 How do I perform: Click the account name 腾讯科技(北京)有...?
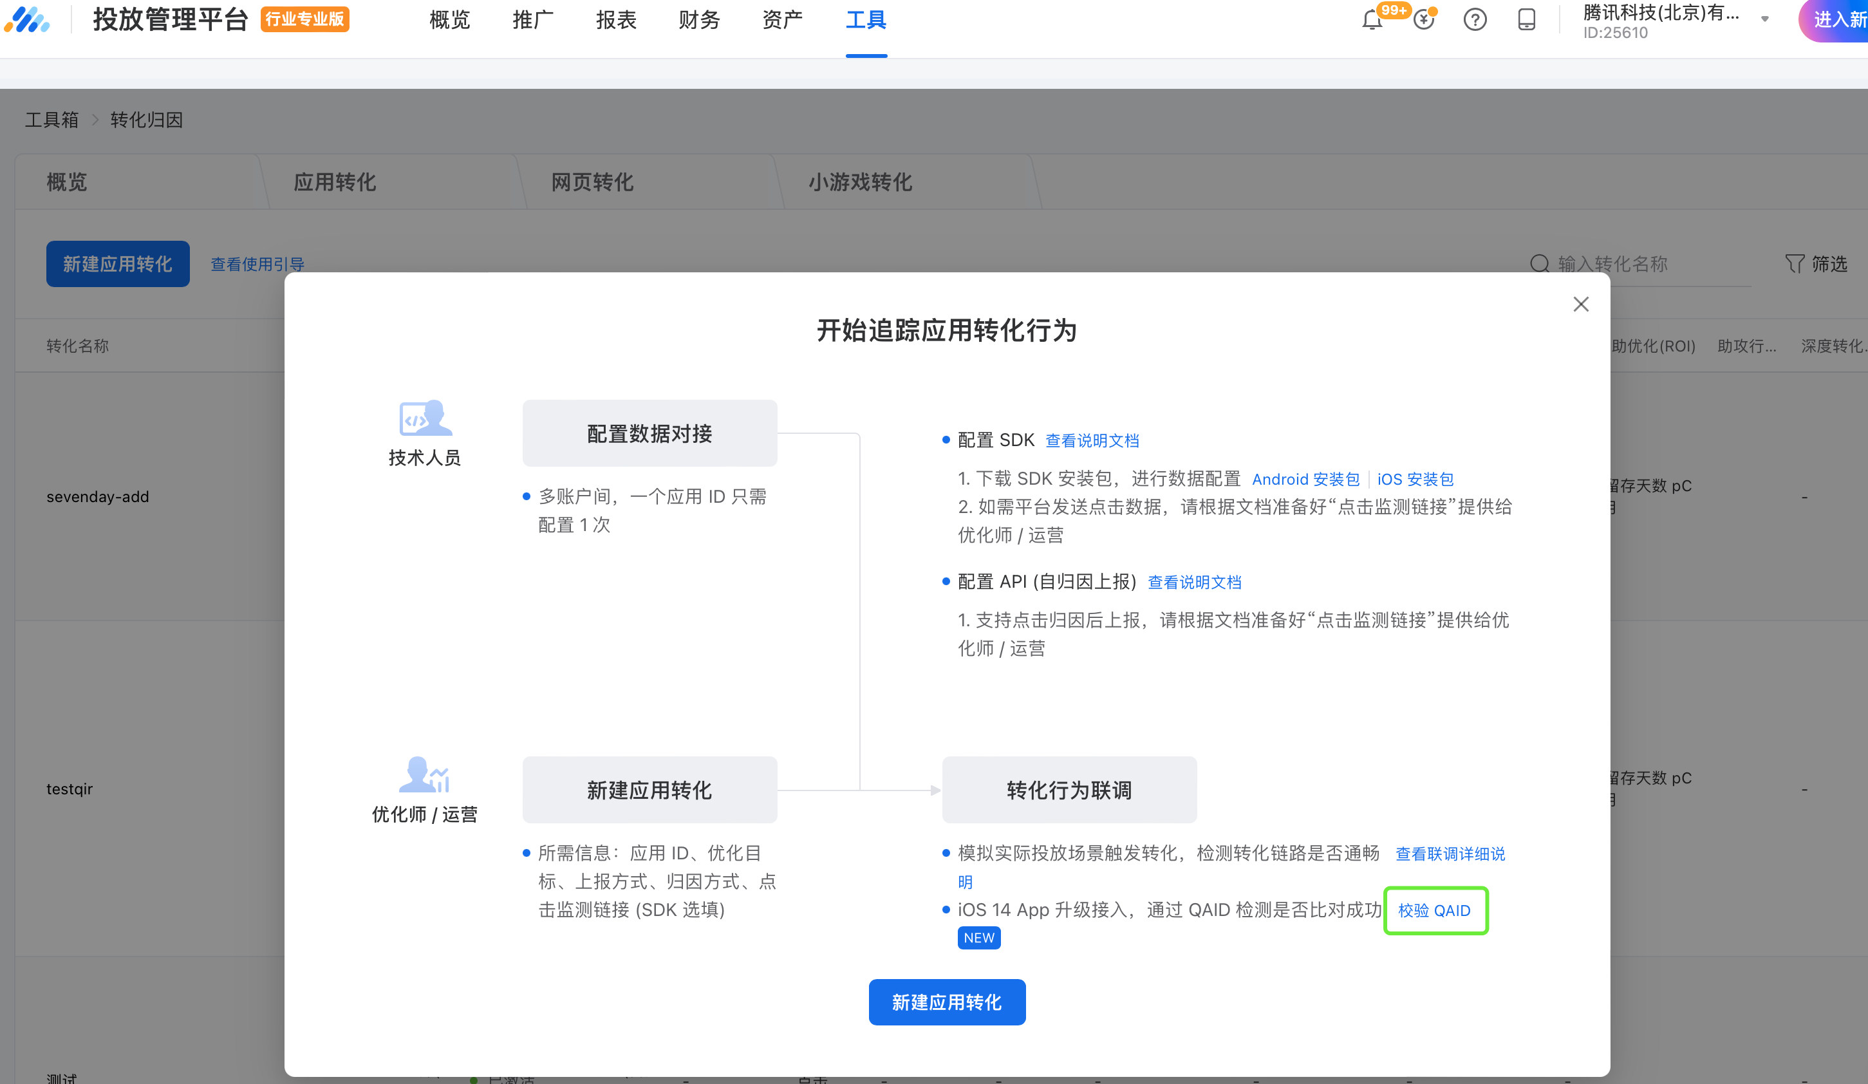click(x=1661, y=13)
